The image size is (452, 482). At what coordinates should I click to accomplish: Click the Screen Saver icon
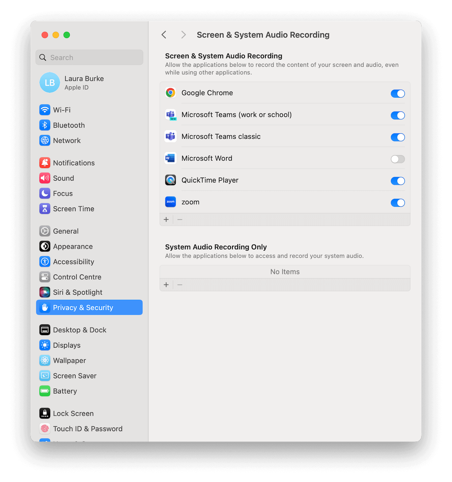[45, 376]
